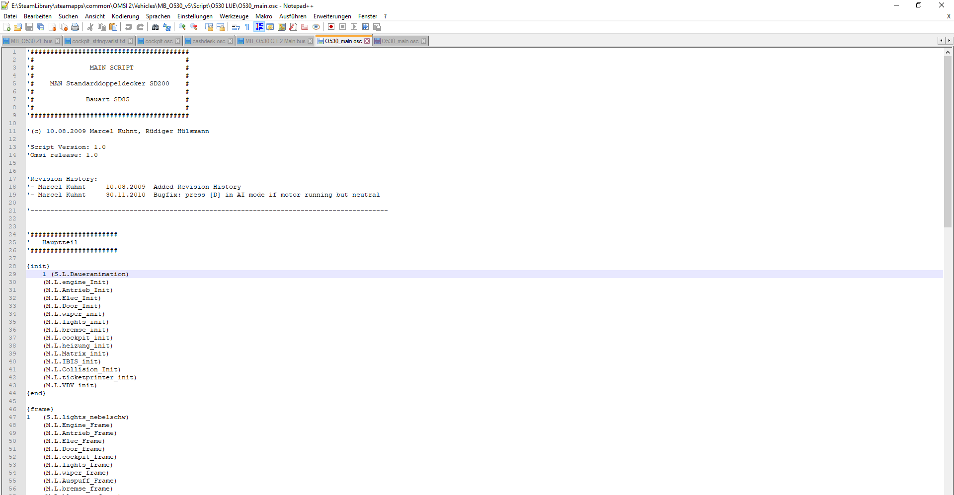The image size is (954, 495).
Task: Click the New file toolbar icon
Action: click(6, 27)
